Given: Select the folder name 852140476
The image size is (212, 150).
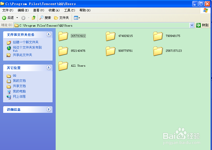Looking at the screenshot, I should 78,51.
